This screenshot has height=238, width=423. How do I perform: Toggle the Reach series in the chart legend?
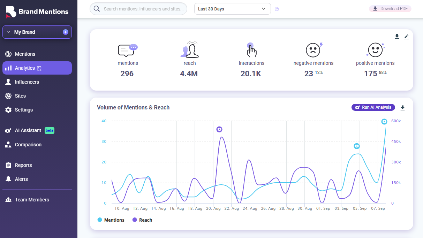142,220
